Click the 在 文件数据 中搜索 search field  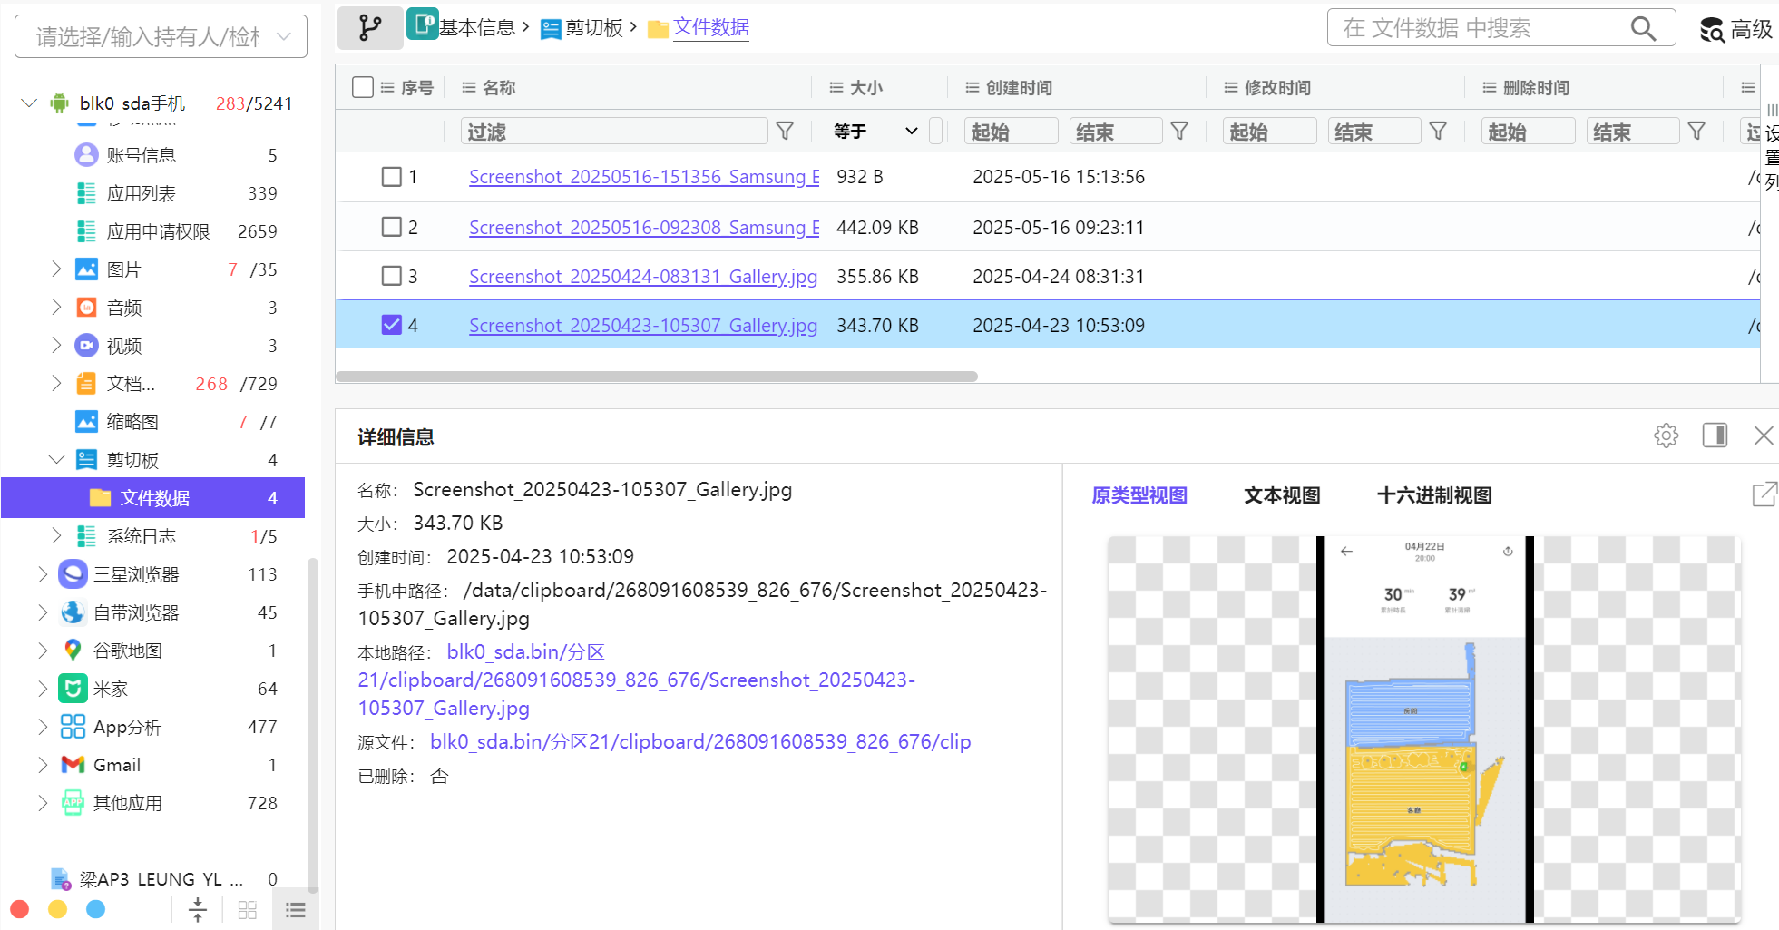coord(1479,29)
